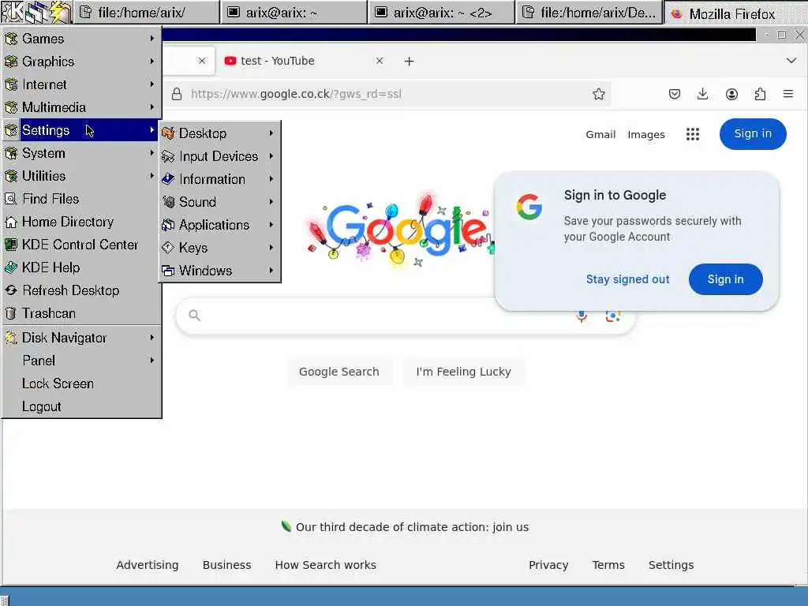
Task: Open Input Devices settings submenu
Action: 220,156
